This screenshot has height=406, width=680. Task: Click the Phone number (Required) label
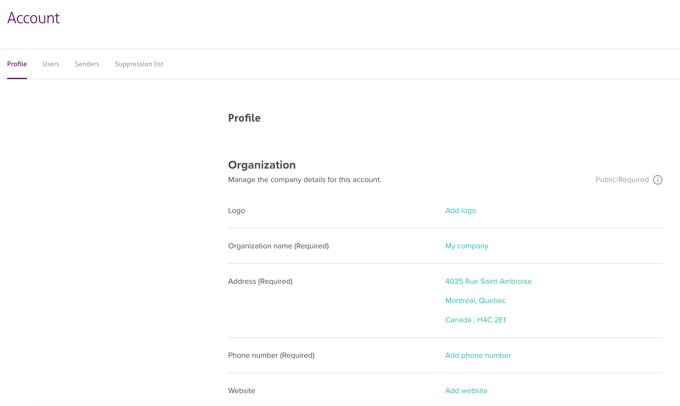(271, 355)
